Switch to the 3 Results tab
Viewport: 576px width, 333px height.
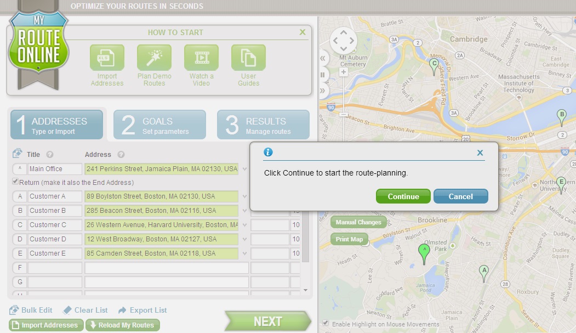[x=264, y=125]
